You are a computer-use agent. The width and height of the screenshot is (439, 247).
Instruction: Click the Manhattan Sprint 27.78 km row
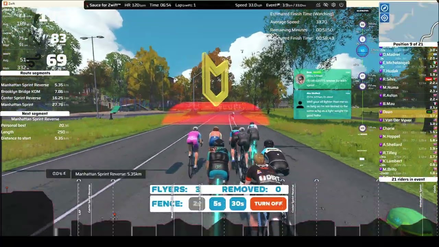(35, 105)
